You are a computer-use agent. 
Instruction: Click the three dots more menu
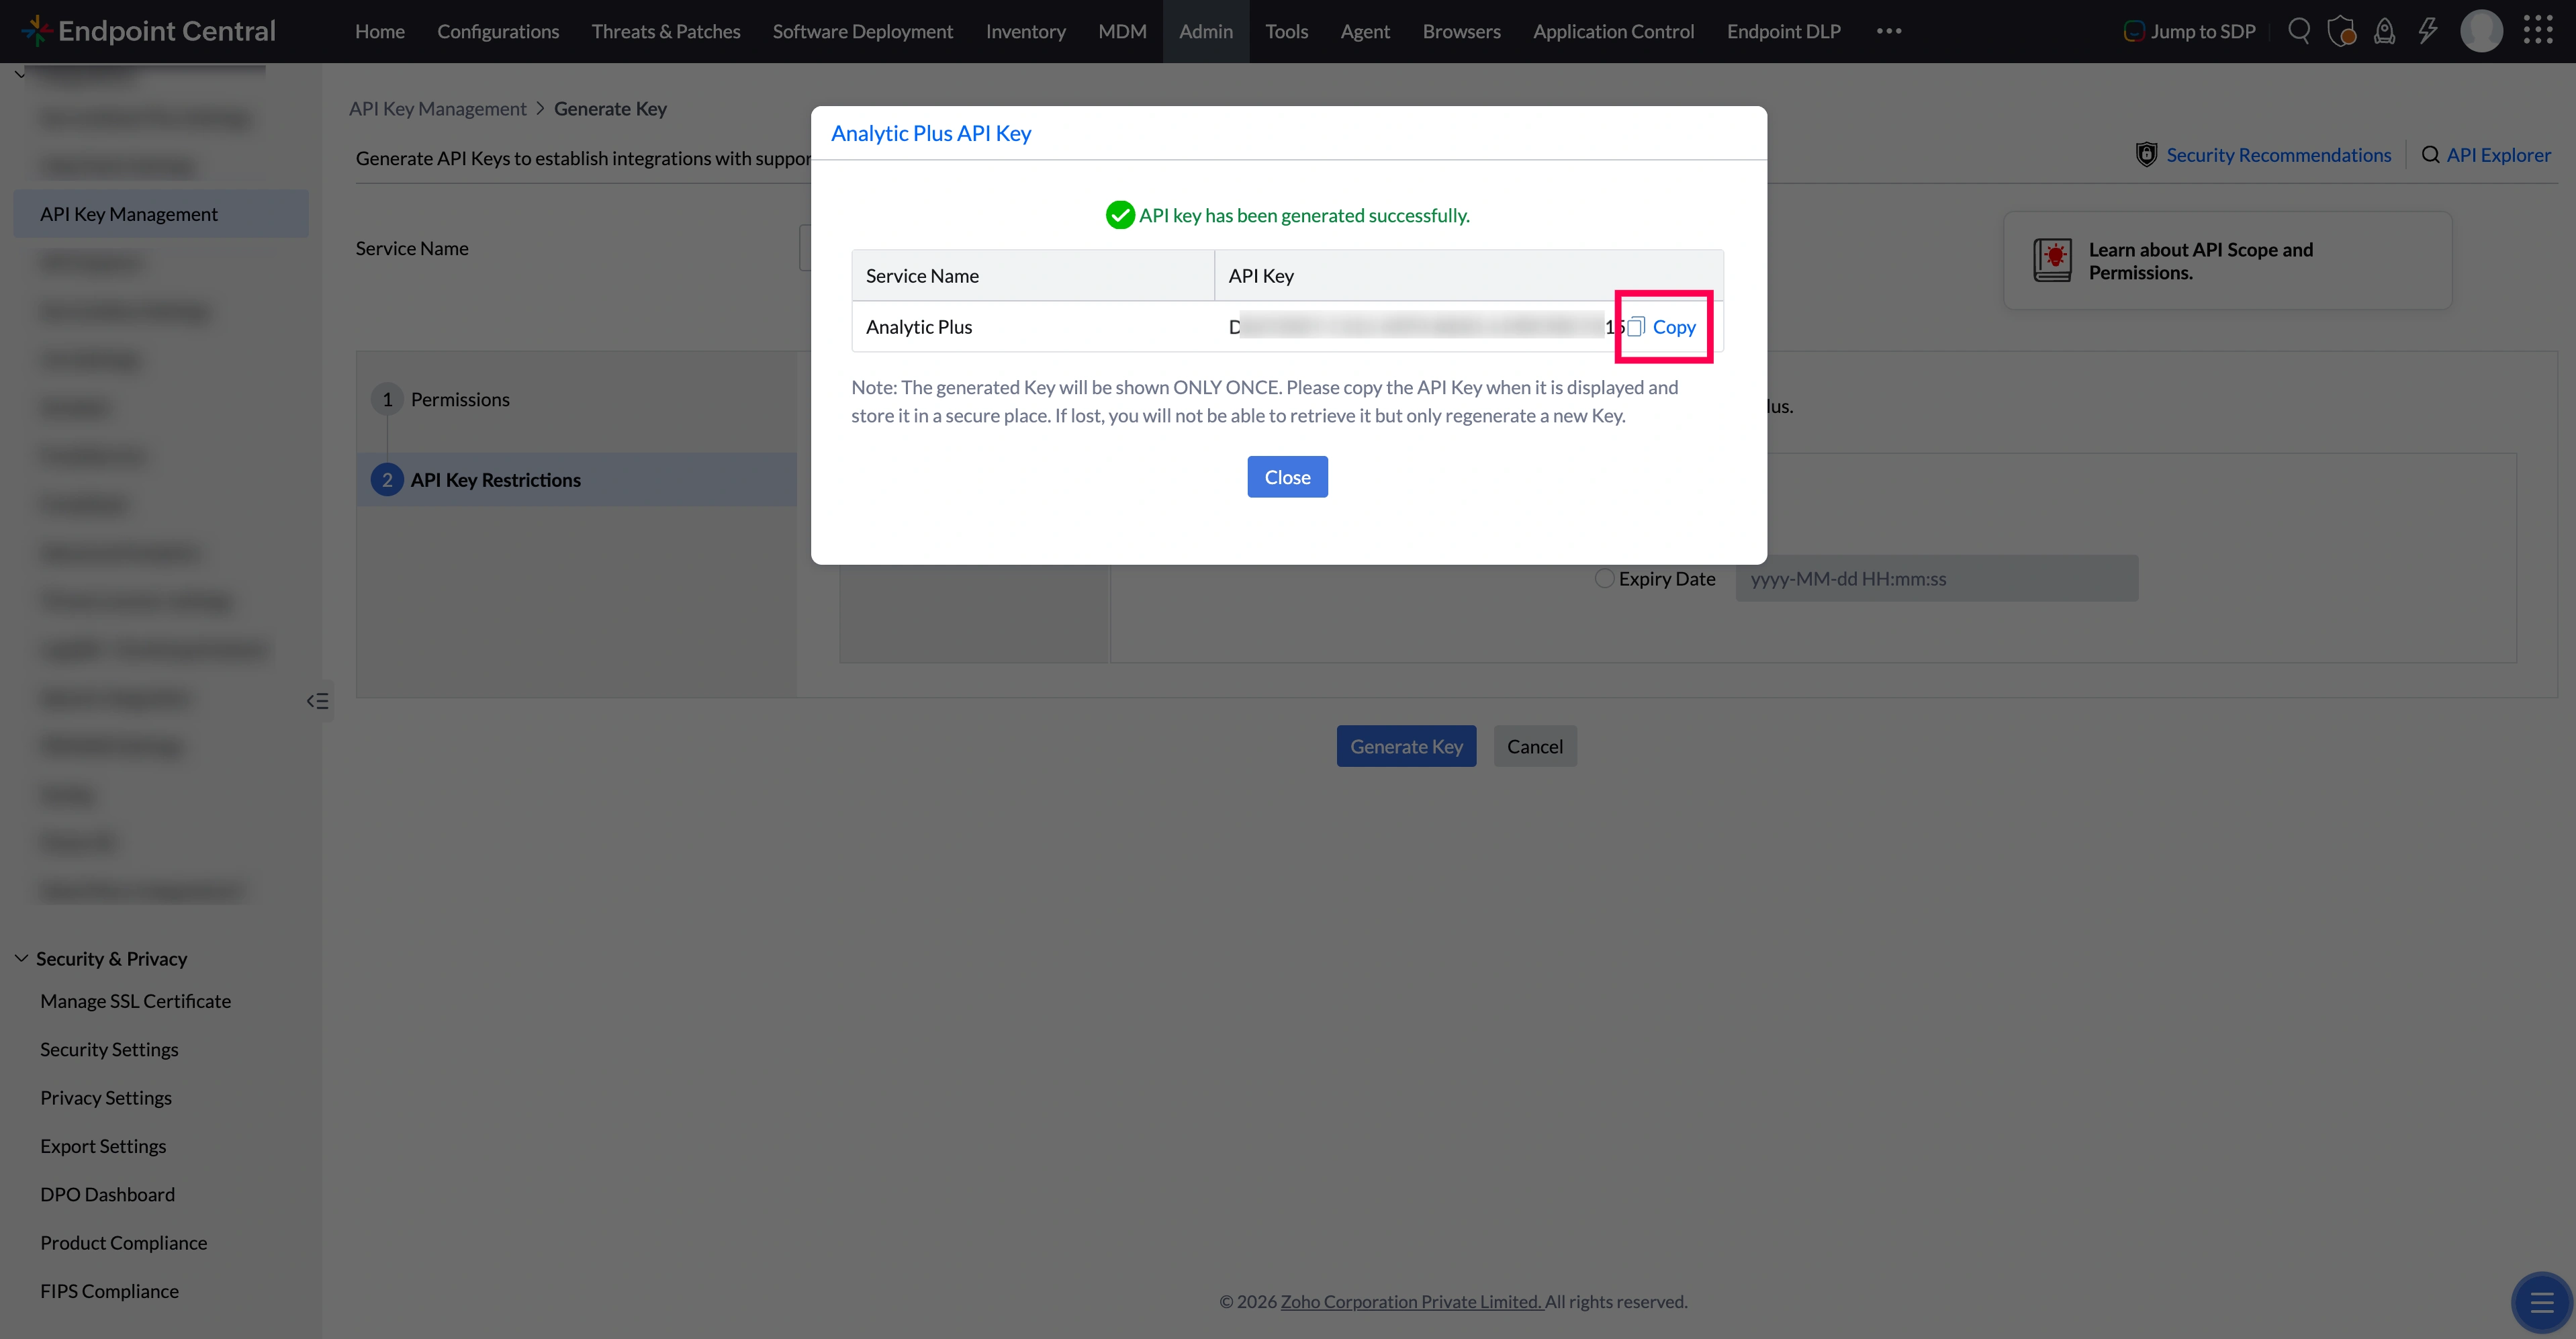(1888, 31)
